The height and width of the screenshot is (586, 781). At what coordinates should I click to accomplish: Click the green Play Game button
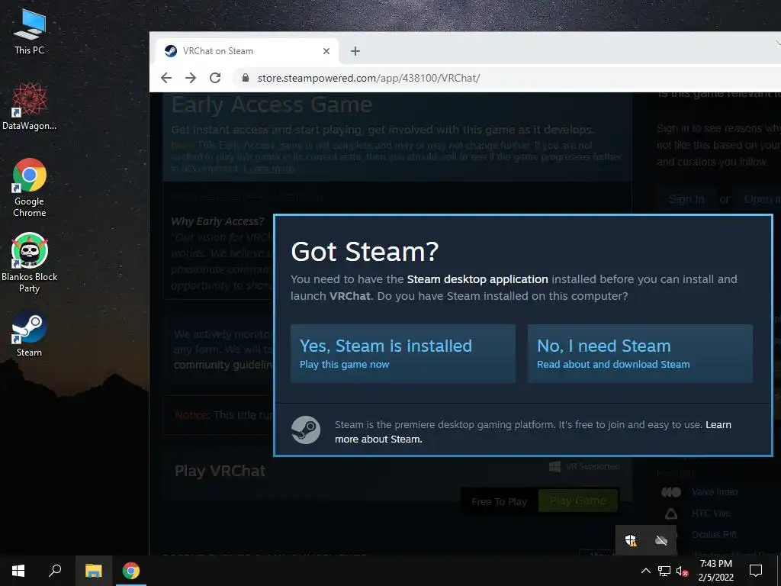point(578,501)
